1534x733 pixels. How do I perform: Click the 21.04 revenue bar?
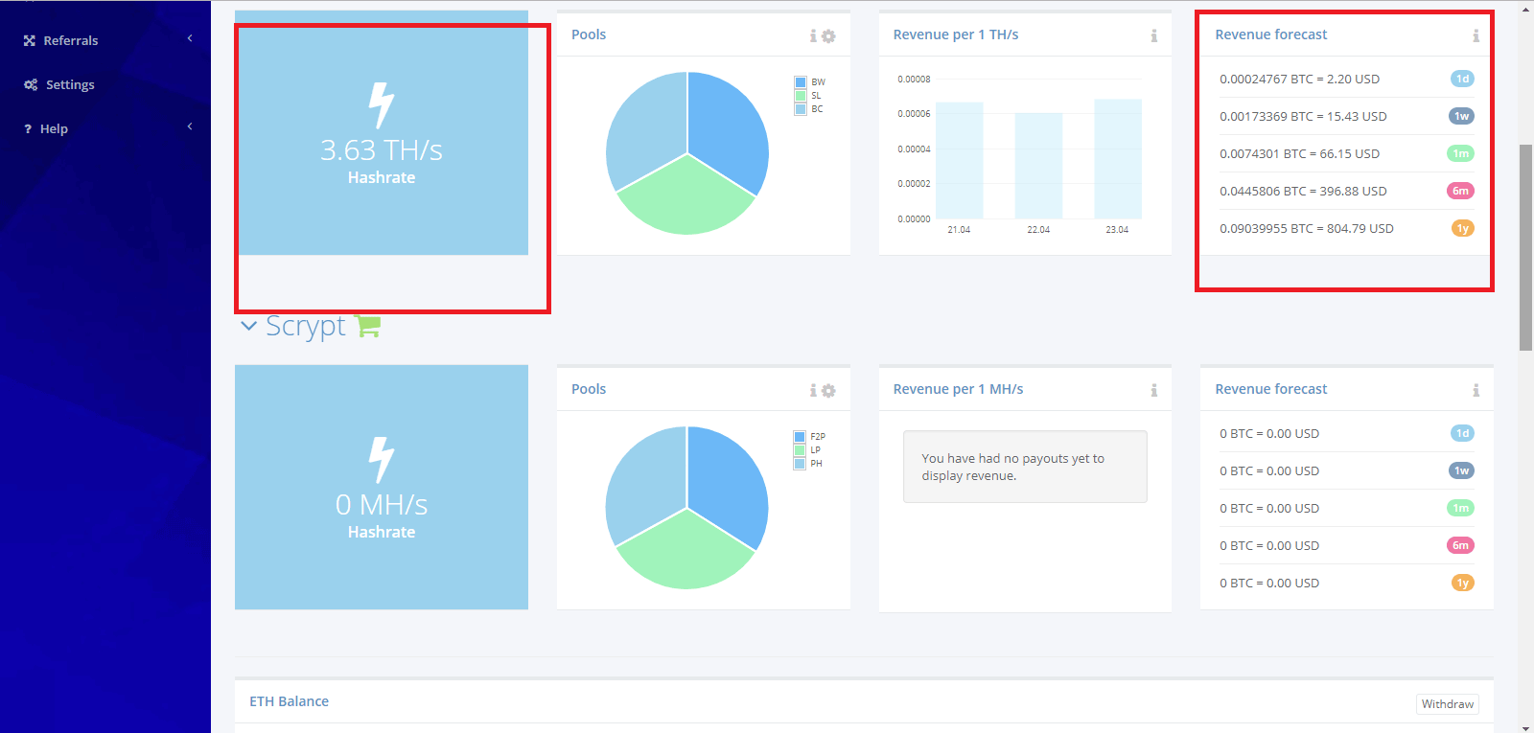(959, 160)
